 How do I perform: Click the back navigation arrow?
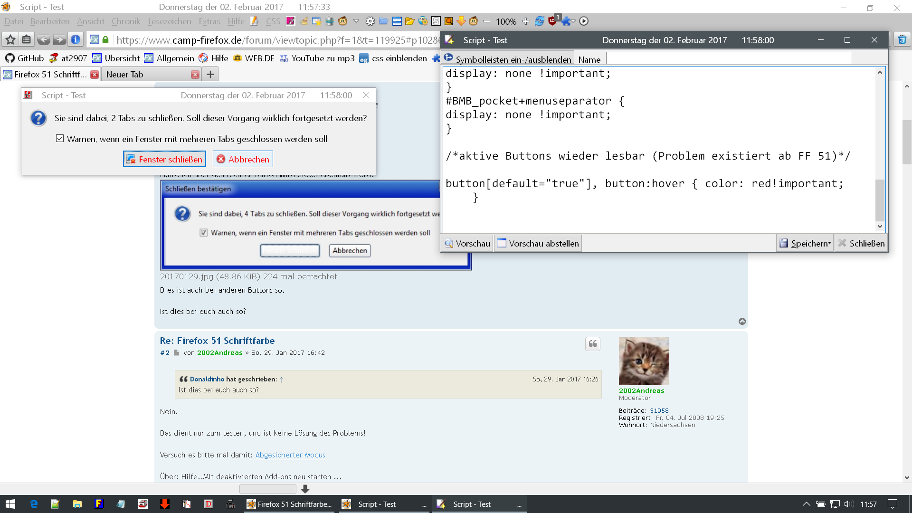[43, 40]
